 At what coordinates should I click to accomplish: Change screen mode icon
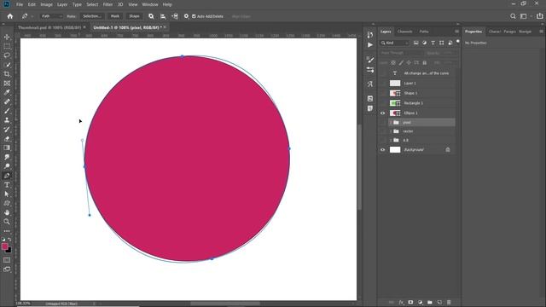7,269
